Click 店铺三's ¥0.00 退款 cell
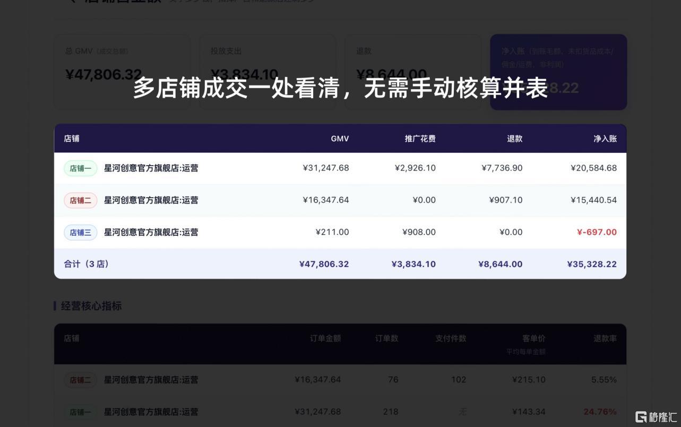Viewport: 681px width, 427px height. (511, 232)
